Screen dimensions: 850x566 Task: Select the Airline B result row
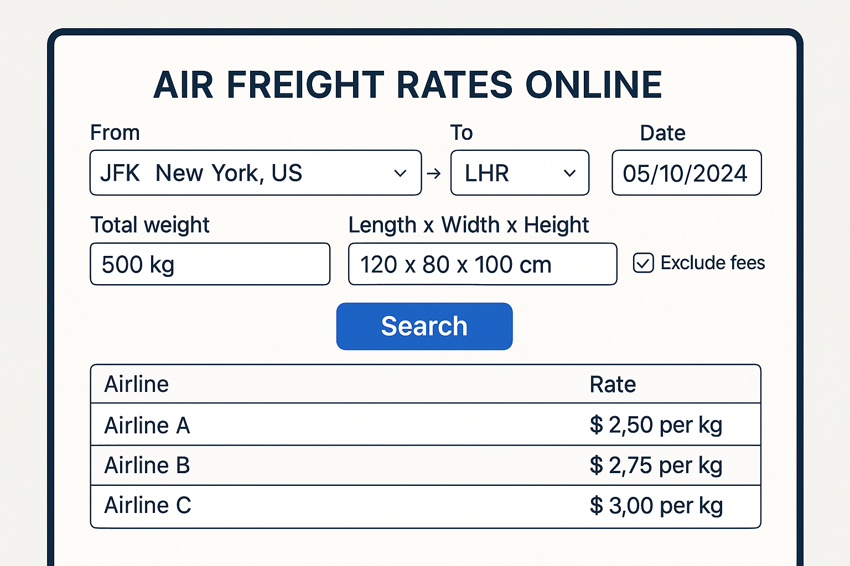point(426,465)
